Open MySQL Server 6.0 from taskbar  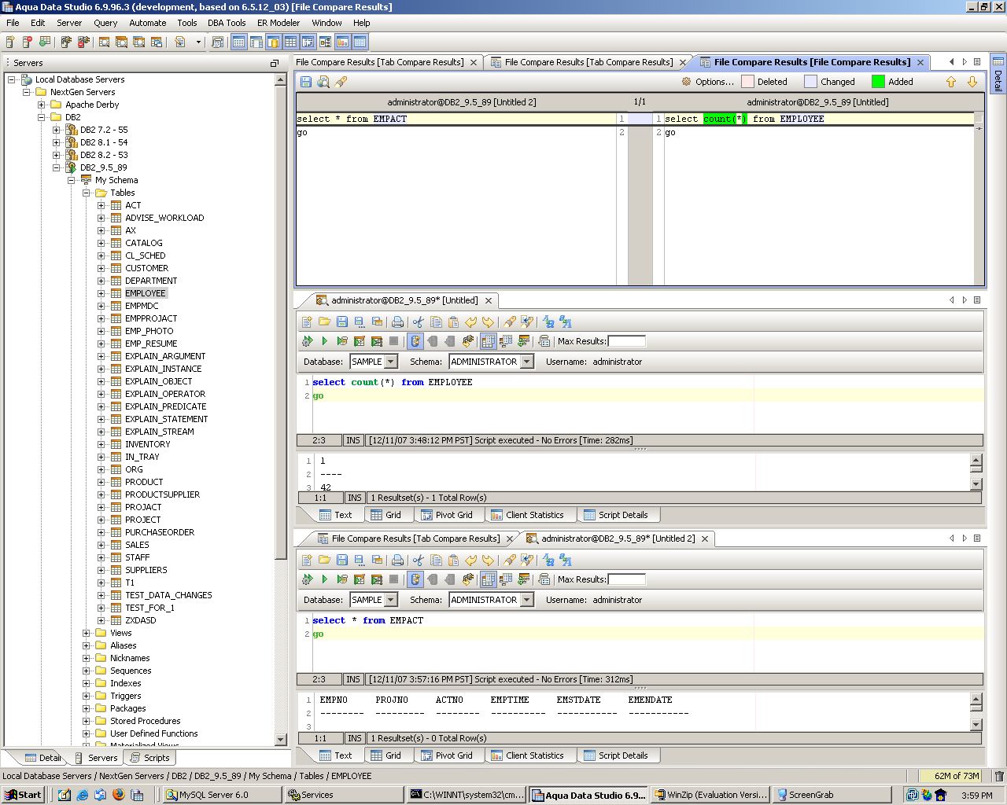coord(221,795)
